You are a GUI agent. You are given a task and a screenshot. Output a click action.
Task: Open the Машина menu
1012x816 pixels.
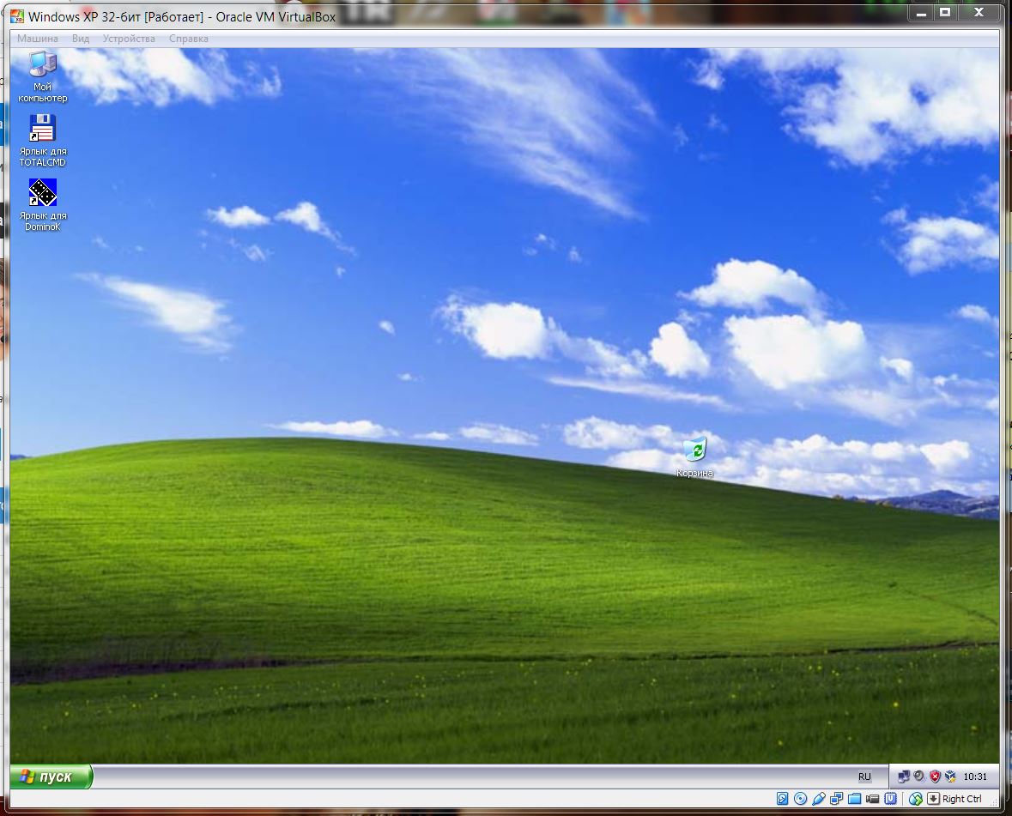click(x=38, y=39)
